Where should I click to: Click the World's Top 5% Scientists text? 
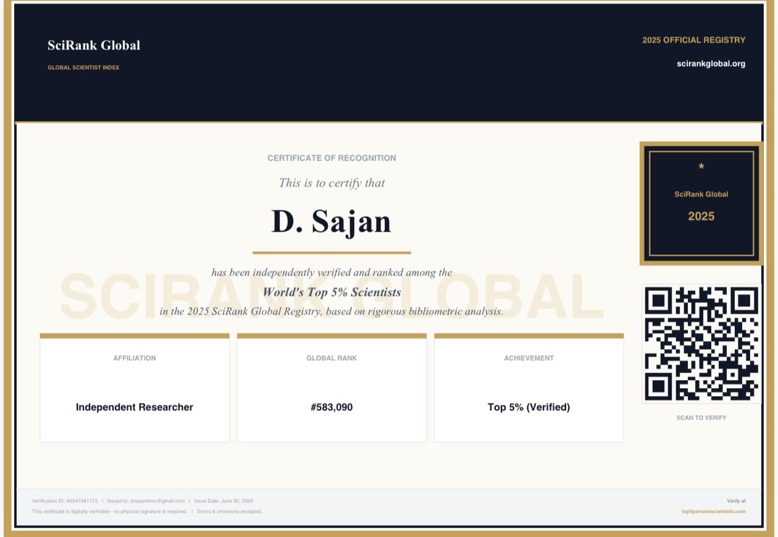tap(332, 292)
